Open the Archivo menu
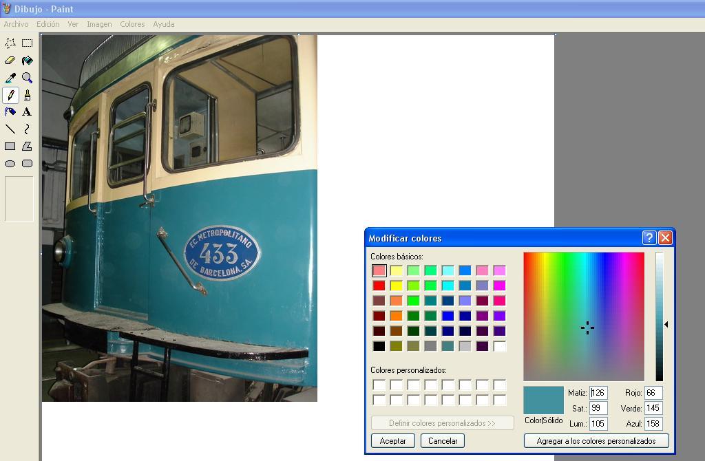705x461 pixels. point(16,24)
